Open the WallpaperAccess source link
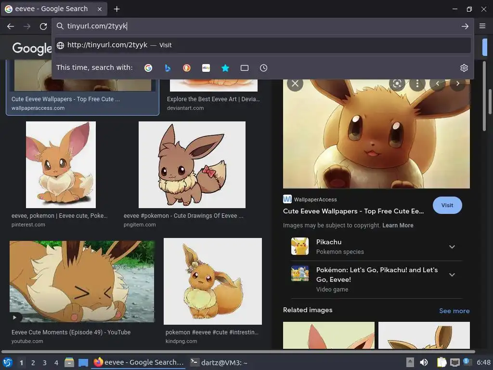493x370 pixels. pos(310,199)
